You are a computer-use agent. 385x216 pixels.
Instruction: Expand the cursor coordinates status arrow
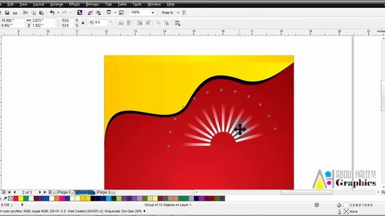pos(22,205)
